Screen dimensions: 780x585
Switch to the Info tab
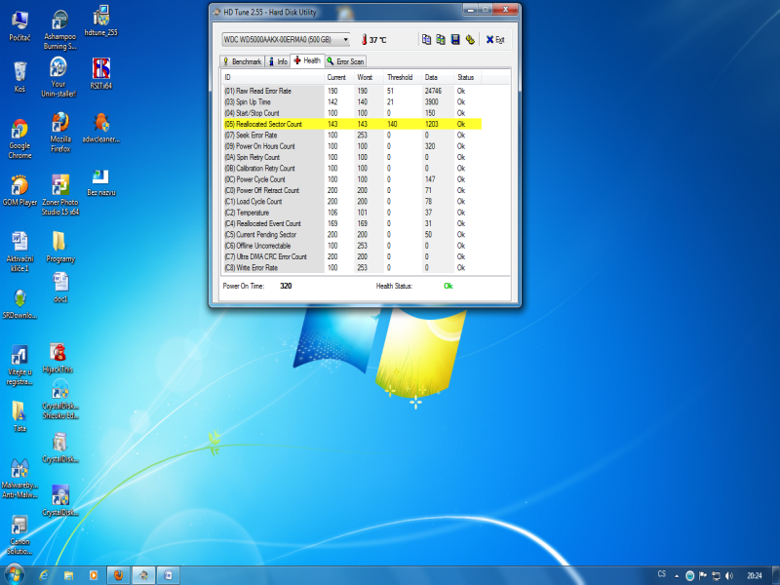click(x=278, y=61)
